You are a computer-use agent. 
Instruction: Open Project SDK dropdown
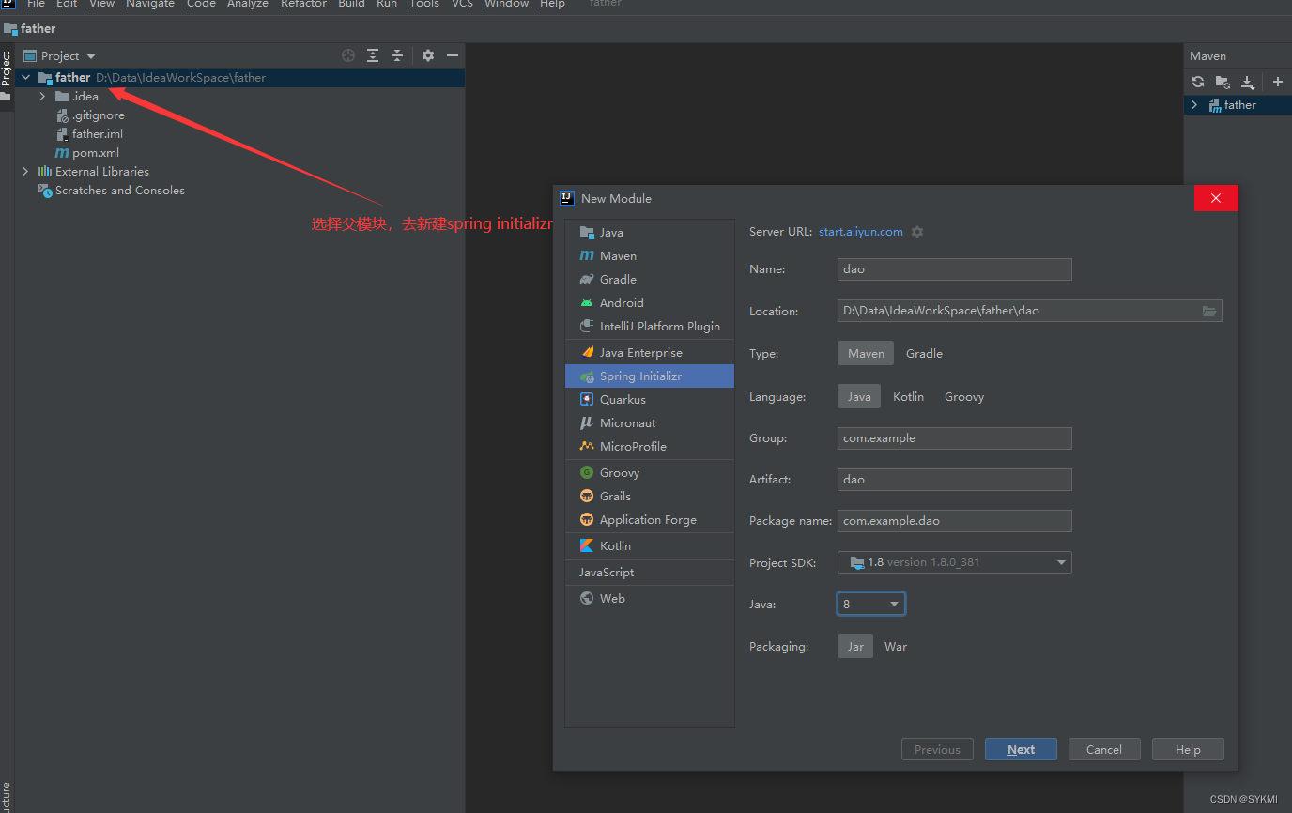[x=955, y=562]
